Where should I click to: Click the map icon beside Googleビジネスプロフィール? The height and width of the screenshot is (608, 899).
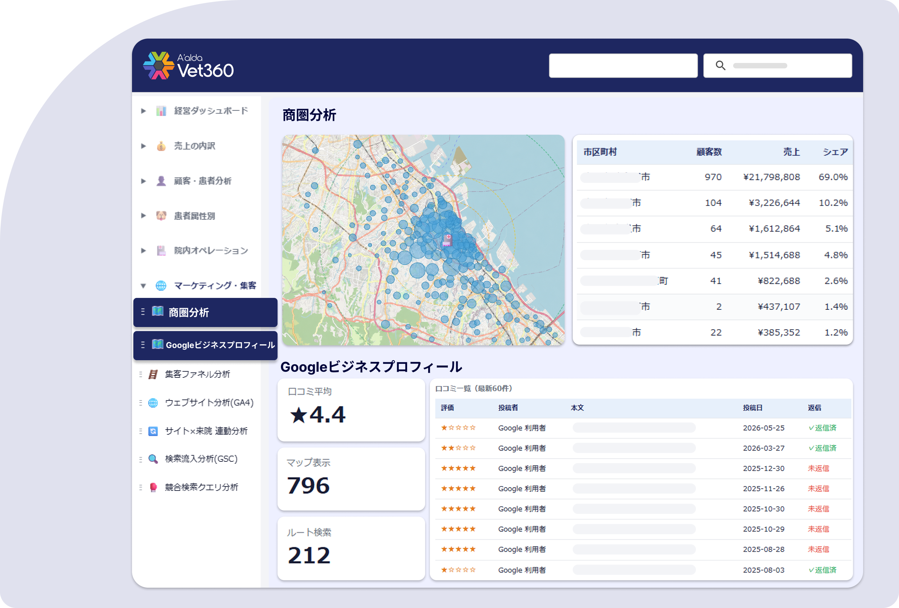tap(157, 344)
